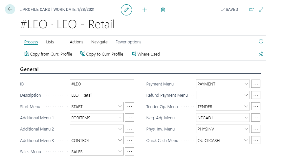Click the Description input field

point(102,95)
